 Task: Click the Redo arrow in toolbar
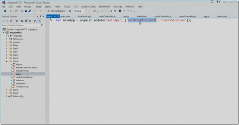[x=41, y=11]
